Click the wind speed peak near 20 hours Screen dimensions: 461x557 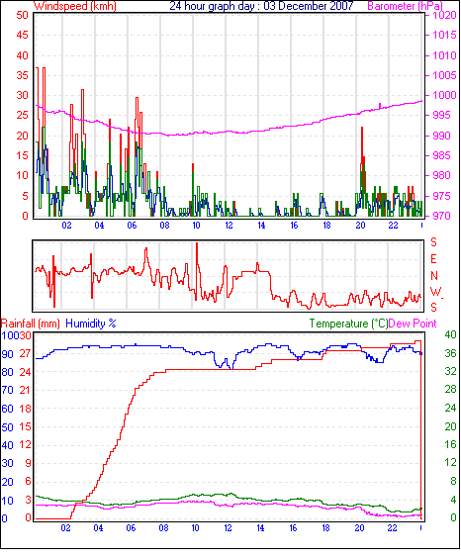point(362,130)
